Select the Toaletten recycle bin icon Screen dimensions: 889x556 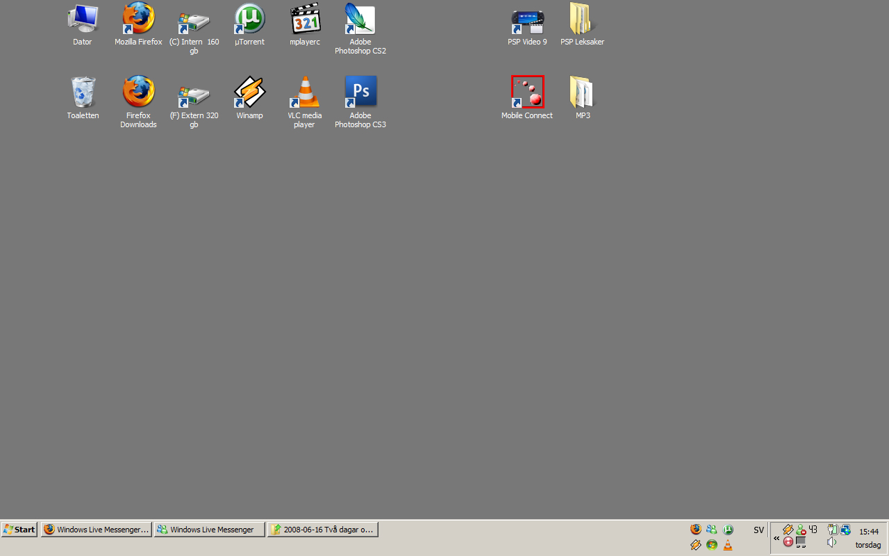(83, 98)
